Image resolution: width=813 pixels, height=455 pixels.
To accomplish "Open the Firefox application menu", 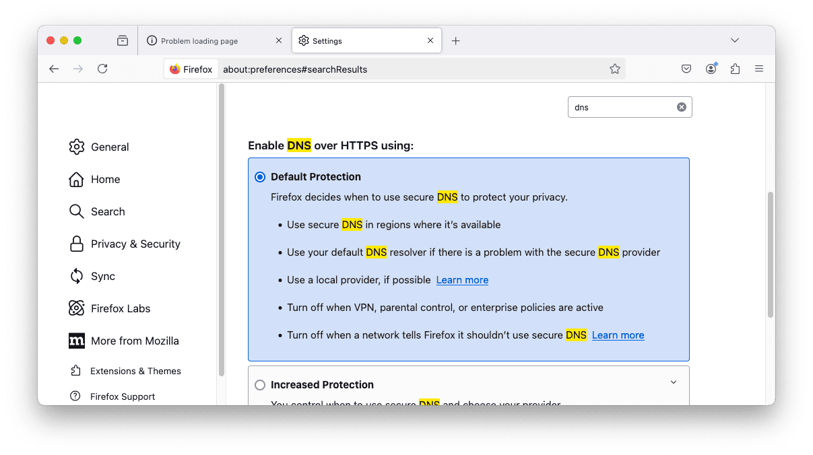I will [x=759, y=69].
